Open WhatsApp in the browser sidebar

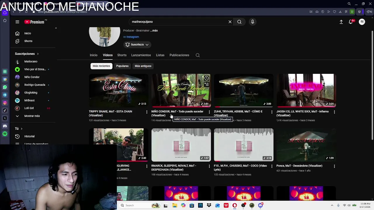coord(5,87)
